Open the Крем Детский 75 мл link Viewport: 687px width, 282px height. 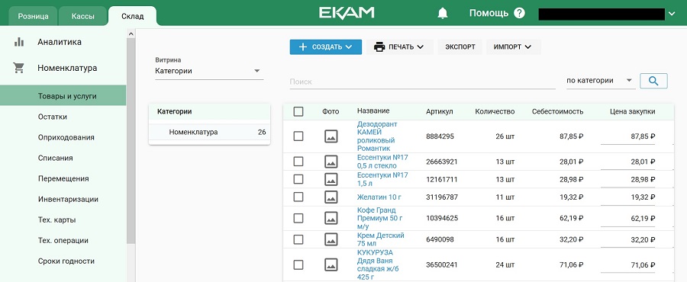pos(380,239)
